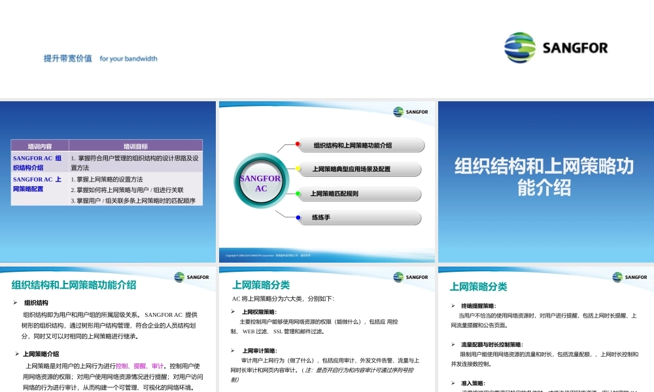The width and height of the screenshot is (654, 392).
Task: Click the 上网权限策略: subheading
Action: (x=259, y=312)
